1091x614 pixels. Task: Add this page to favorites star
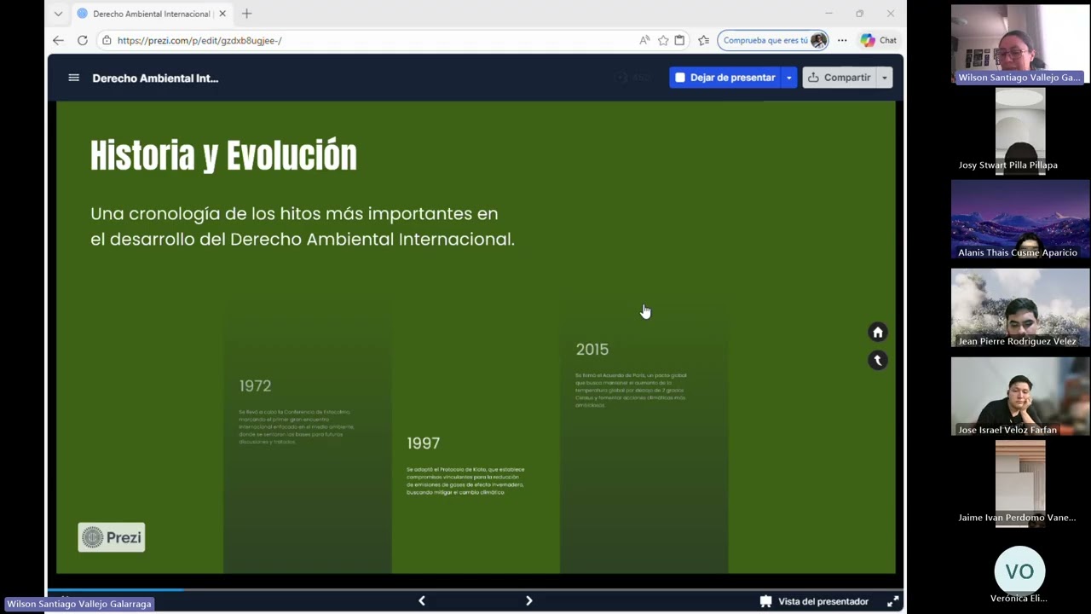(663, 40)
